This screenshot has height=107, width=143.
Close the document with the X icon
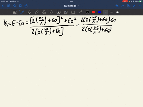tap(134, 6)
